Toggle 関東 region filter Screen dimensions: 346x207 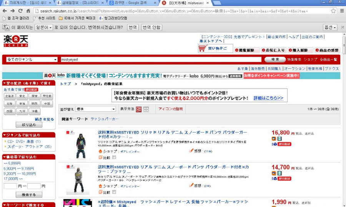click(x=35, y=96)
